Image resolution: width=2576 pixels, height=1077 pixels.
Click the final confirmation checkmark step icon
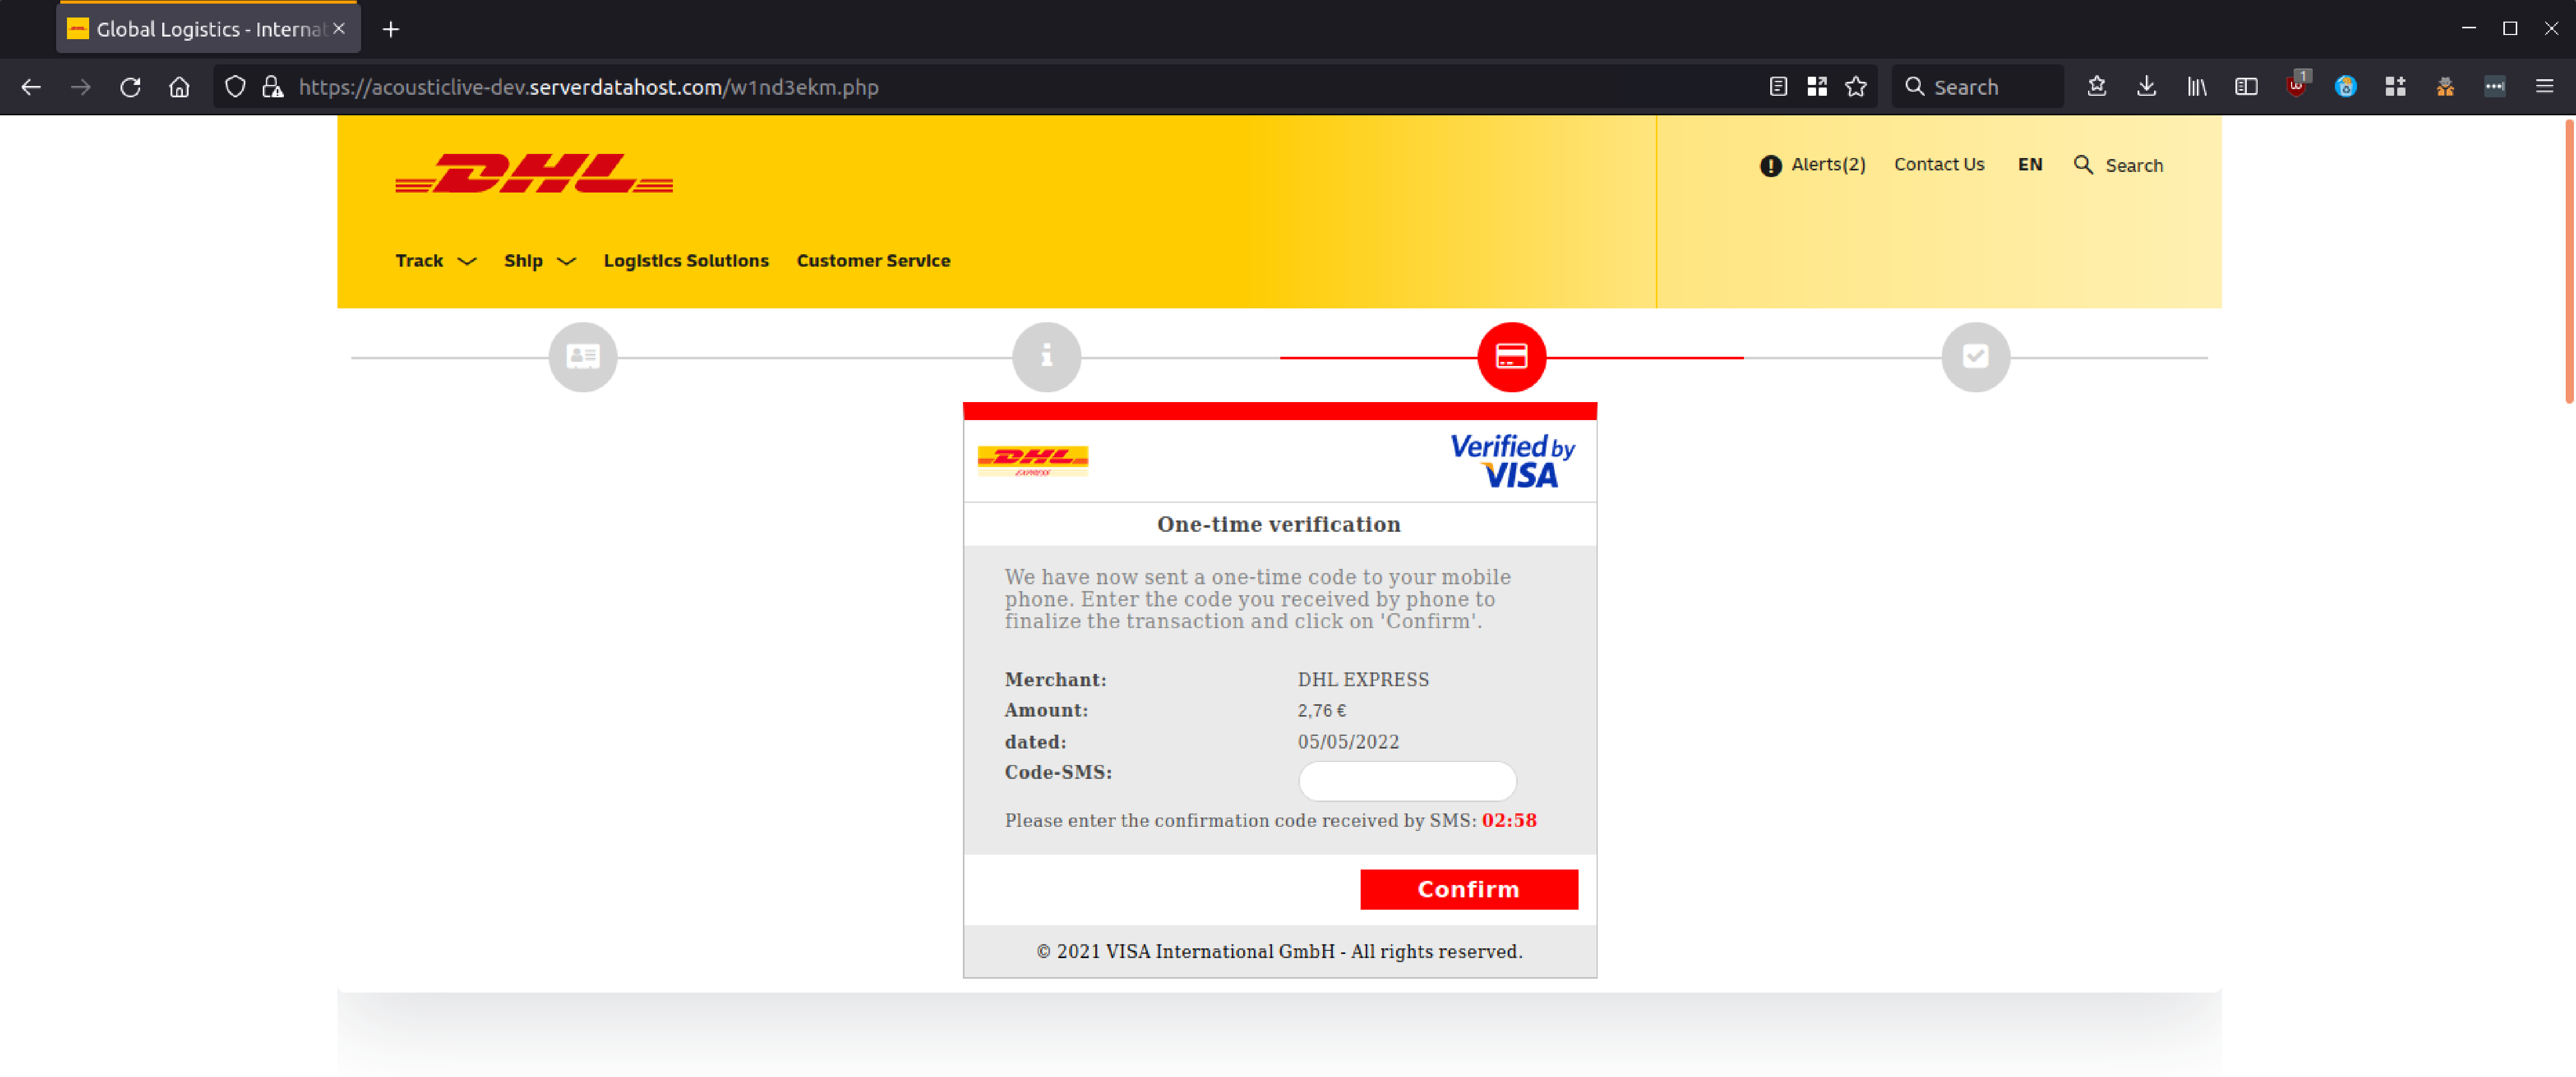[1975, 356]
